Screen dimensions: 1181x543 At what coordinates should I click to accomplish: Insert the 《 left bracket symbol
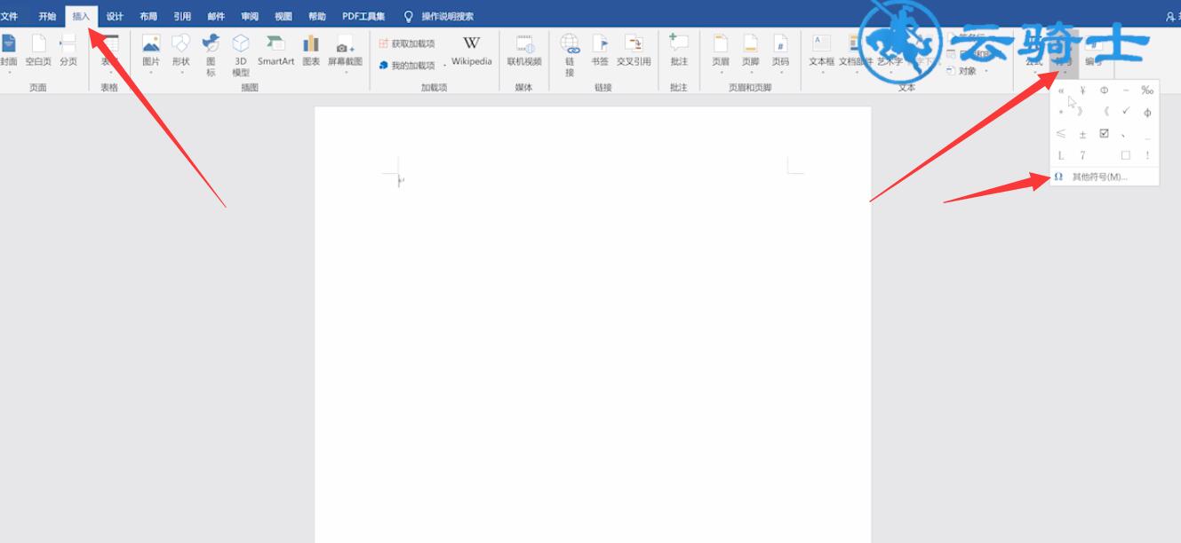1105,112
